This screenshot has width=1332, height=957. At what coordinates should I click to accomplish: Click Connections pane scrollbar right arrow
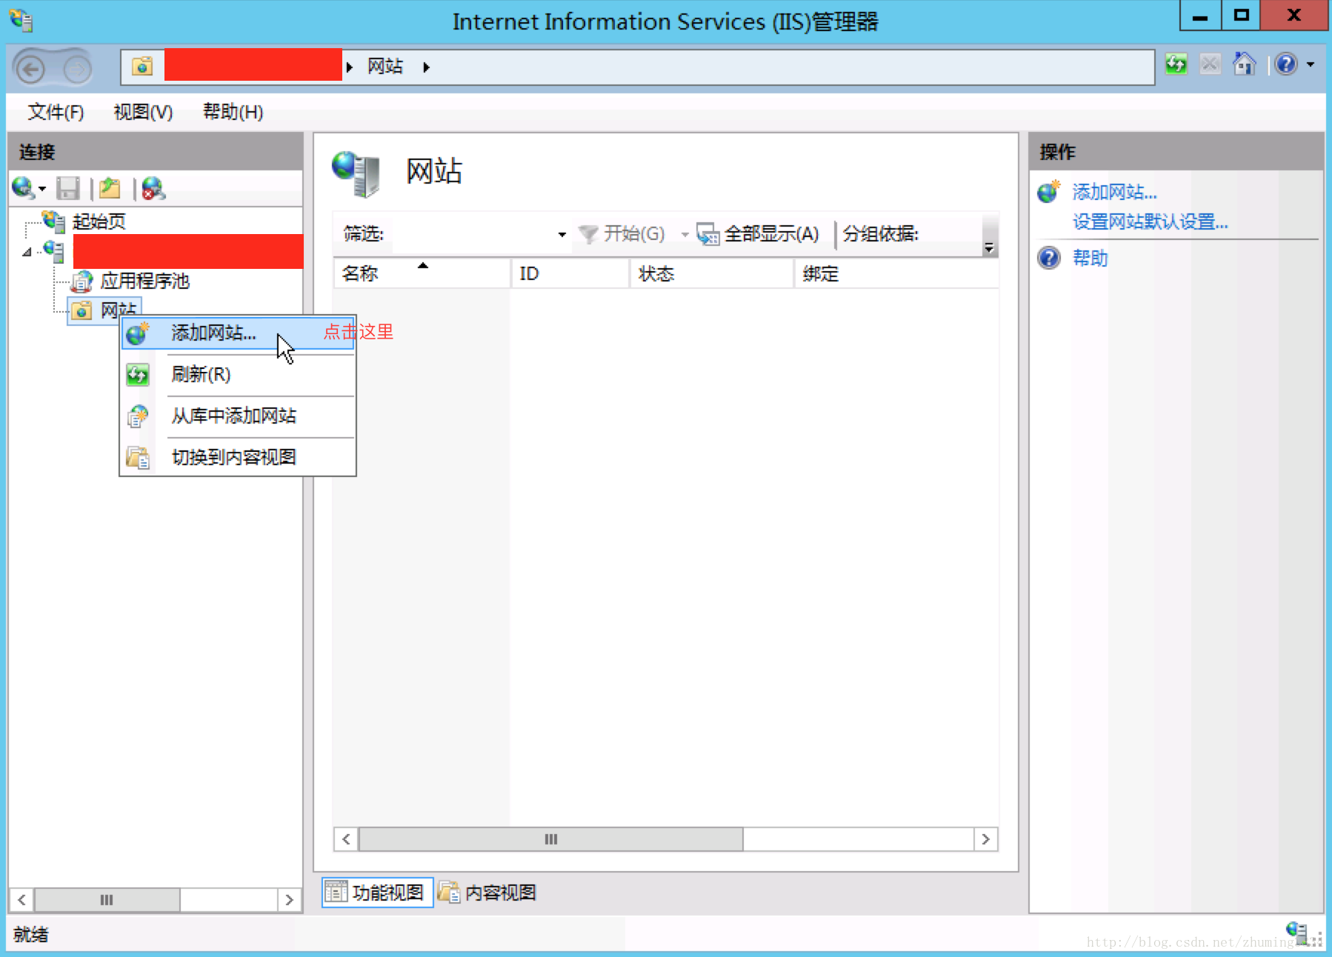click(x=289, y=900)
